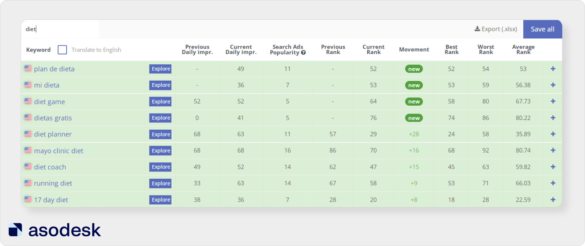Click the 'new' movement badge for dietas gratis

(x=414, y=118)
